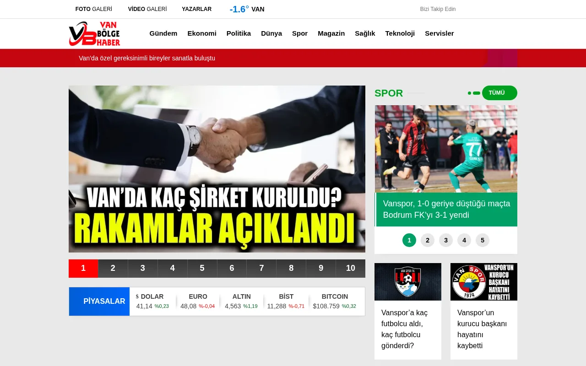Switch to slide 7 in headline slider

(261, 269)
